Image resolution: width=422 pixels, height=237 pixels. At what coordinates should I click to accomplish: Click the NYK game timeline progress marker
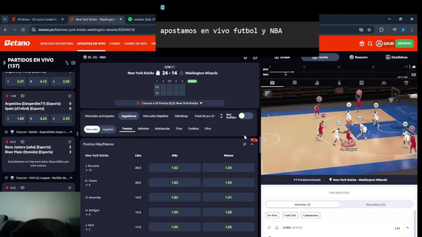pyautogui.click(x=292, y=72)
